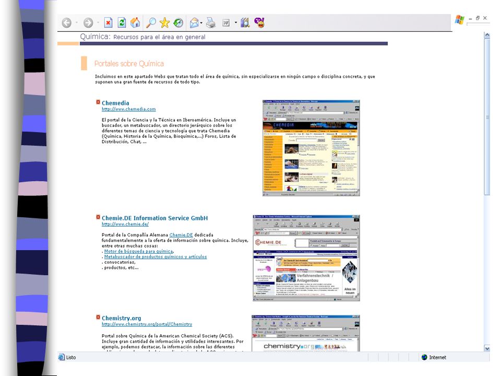The image size is (501, 376).
Task: Go back with the Back arrow button
Action: (x=67, y=22)
